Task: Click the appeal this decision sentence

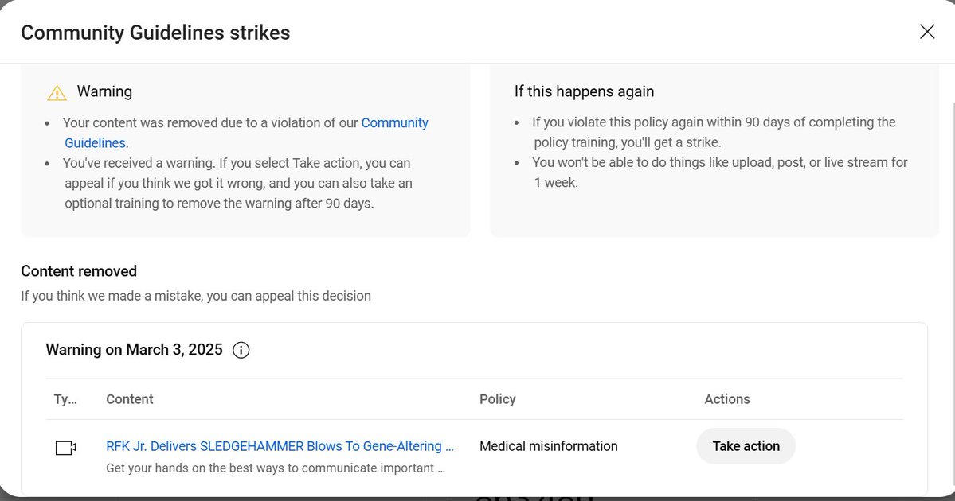Action: 195,296
